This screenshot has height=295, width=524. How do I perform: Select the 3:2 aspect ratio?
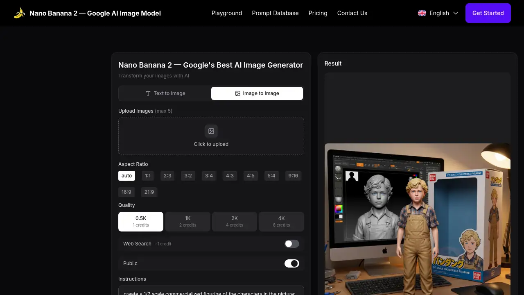188,176
